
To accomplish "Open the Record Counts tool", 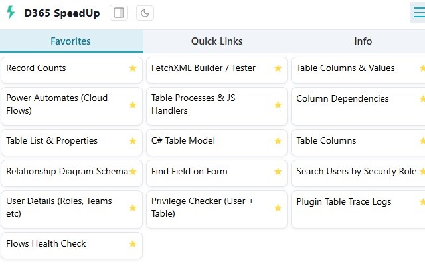I will tap(72, 70).
